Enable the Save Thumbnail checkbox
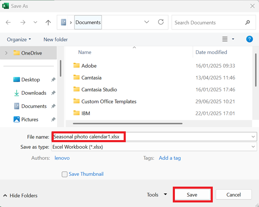The width and height of the screenshot is (259, 207). (65, 174)
